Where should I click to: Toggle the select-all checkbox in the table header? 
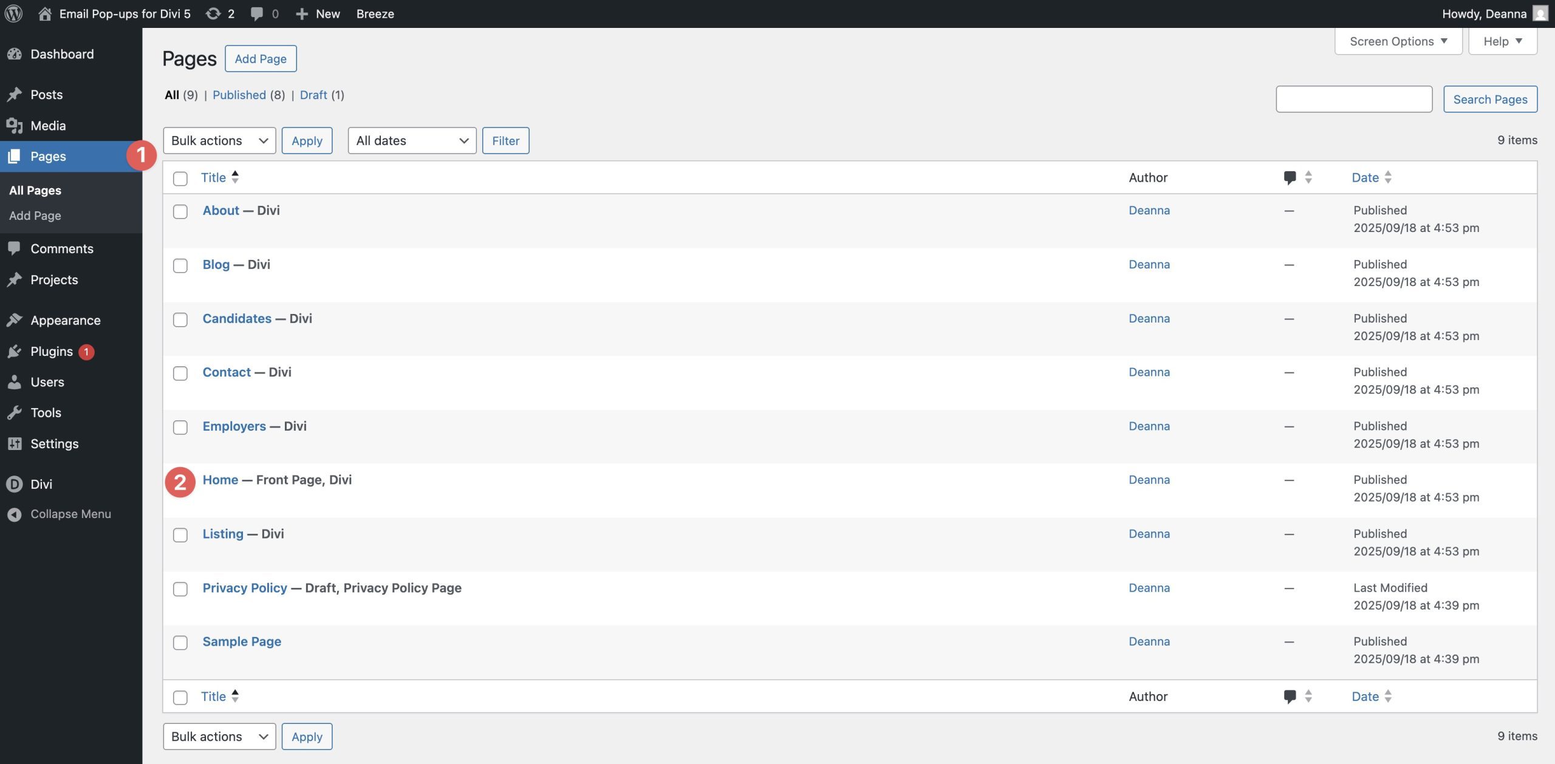180,179
